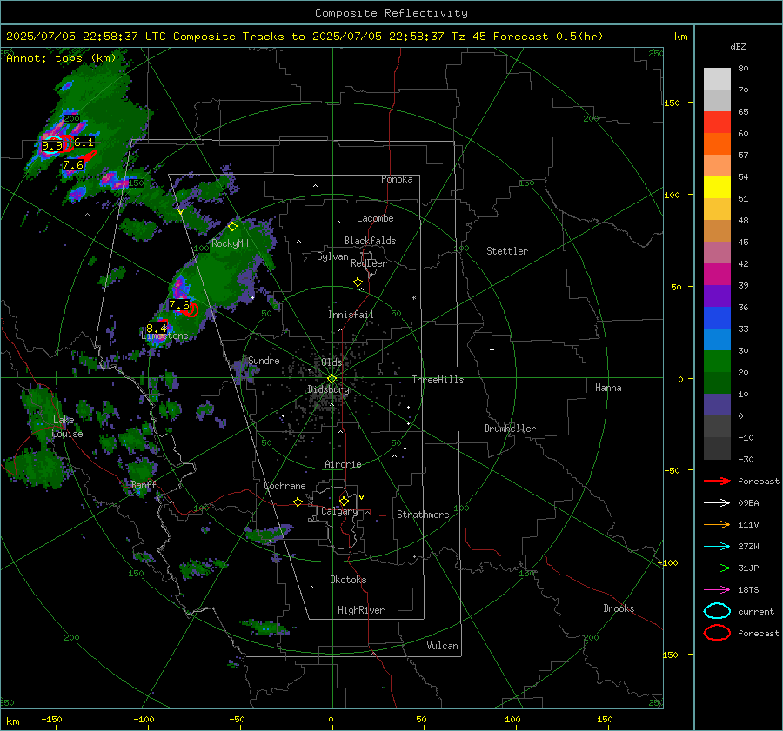Click the Okotoks town label
This screenshot has width=783, height=731.
[x=348, y=580]
